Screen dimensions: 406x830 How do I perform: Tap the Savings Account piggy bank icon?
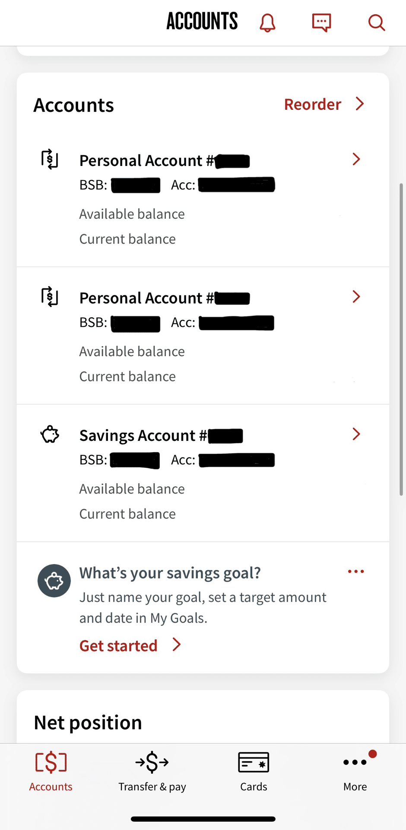click(x=50, y=434)
